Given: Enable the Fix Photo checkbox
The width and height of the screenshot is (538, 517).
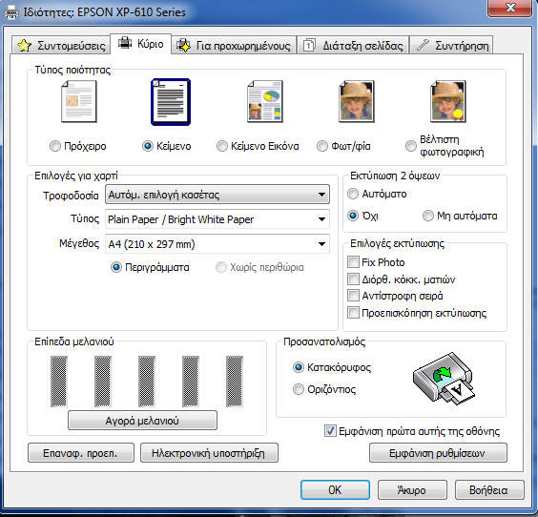Looking at the screenshot, I should tap(353, 262).
